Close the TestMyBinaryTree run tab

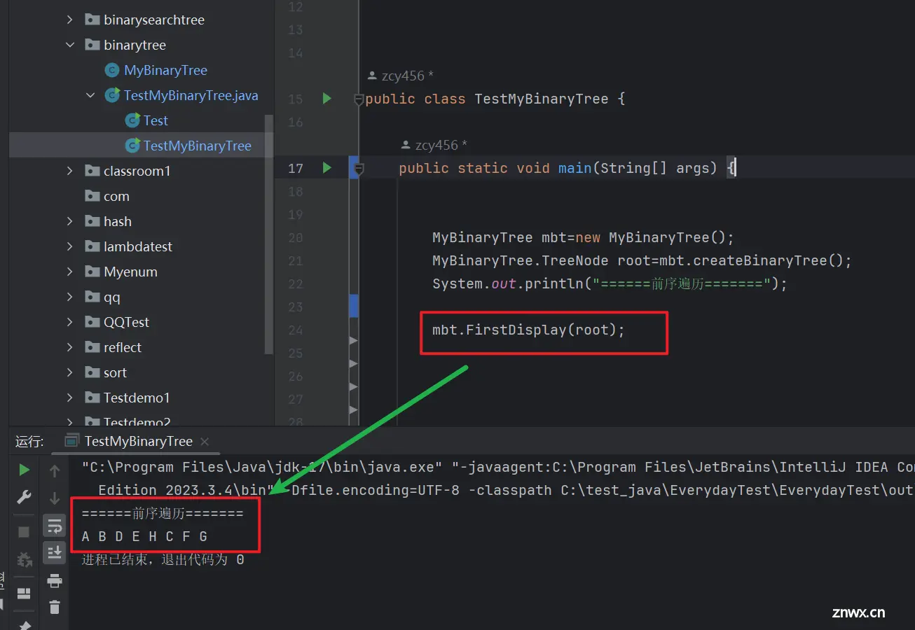point(205,442)
